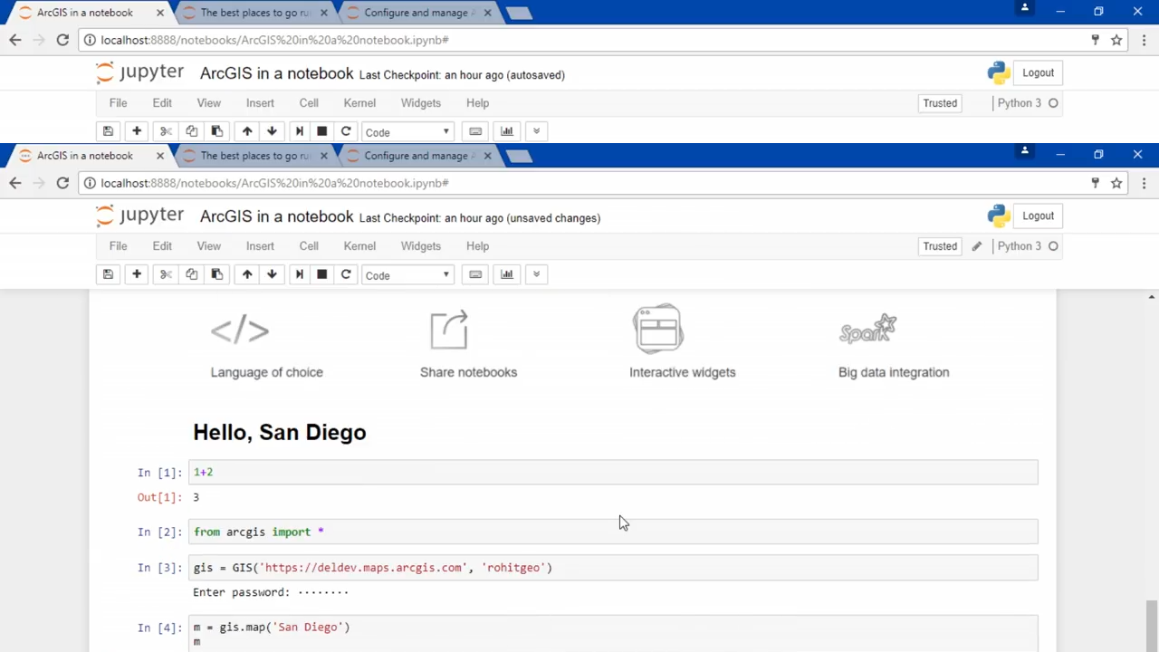Expand toolbar down-arrow button in unsaved-changes window
Screen dimensions: 1159x652
(536, 274)
